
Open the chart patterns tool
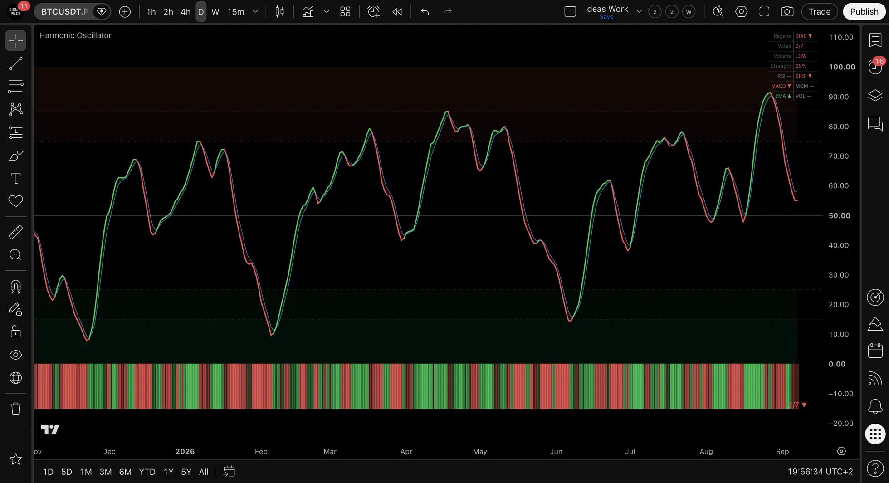(16, 109)
